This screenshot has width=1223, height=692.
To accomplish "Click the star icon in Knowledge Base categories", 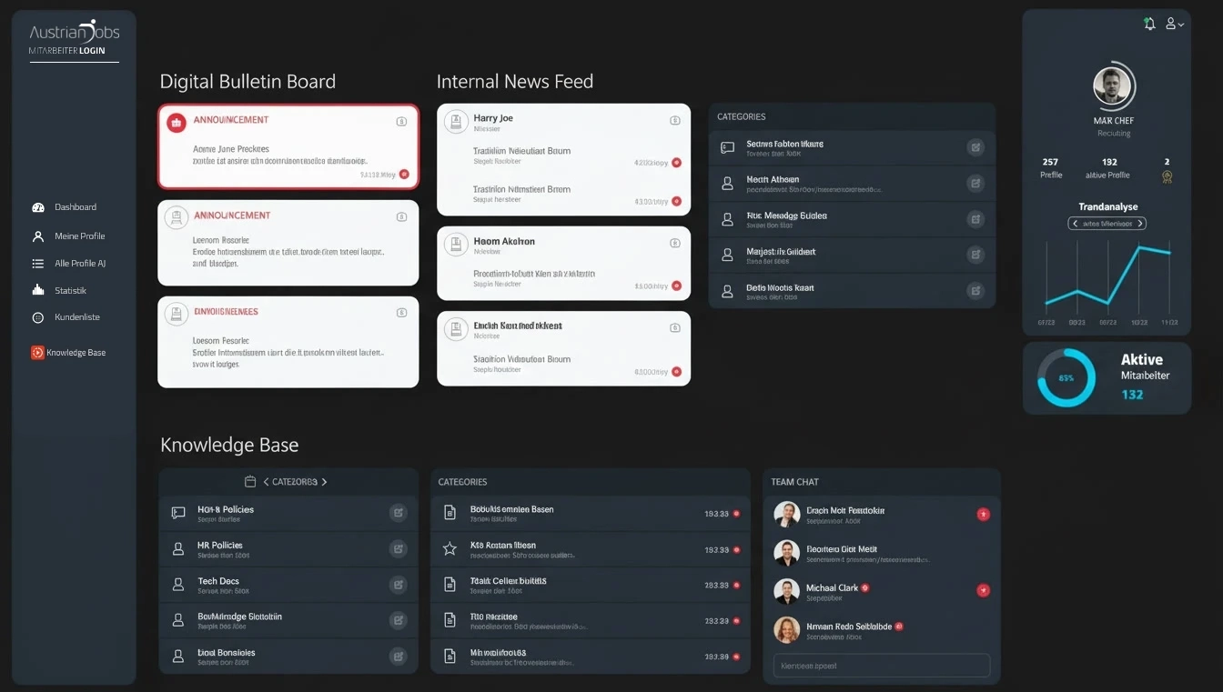I will tap(450, 549).
